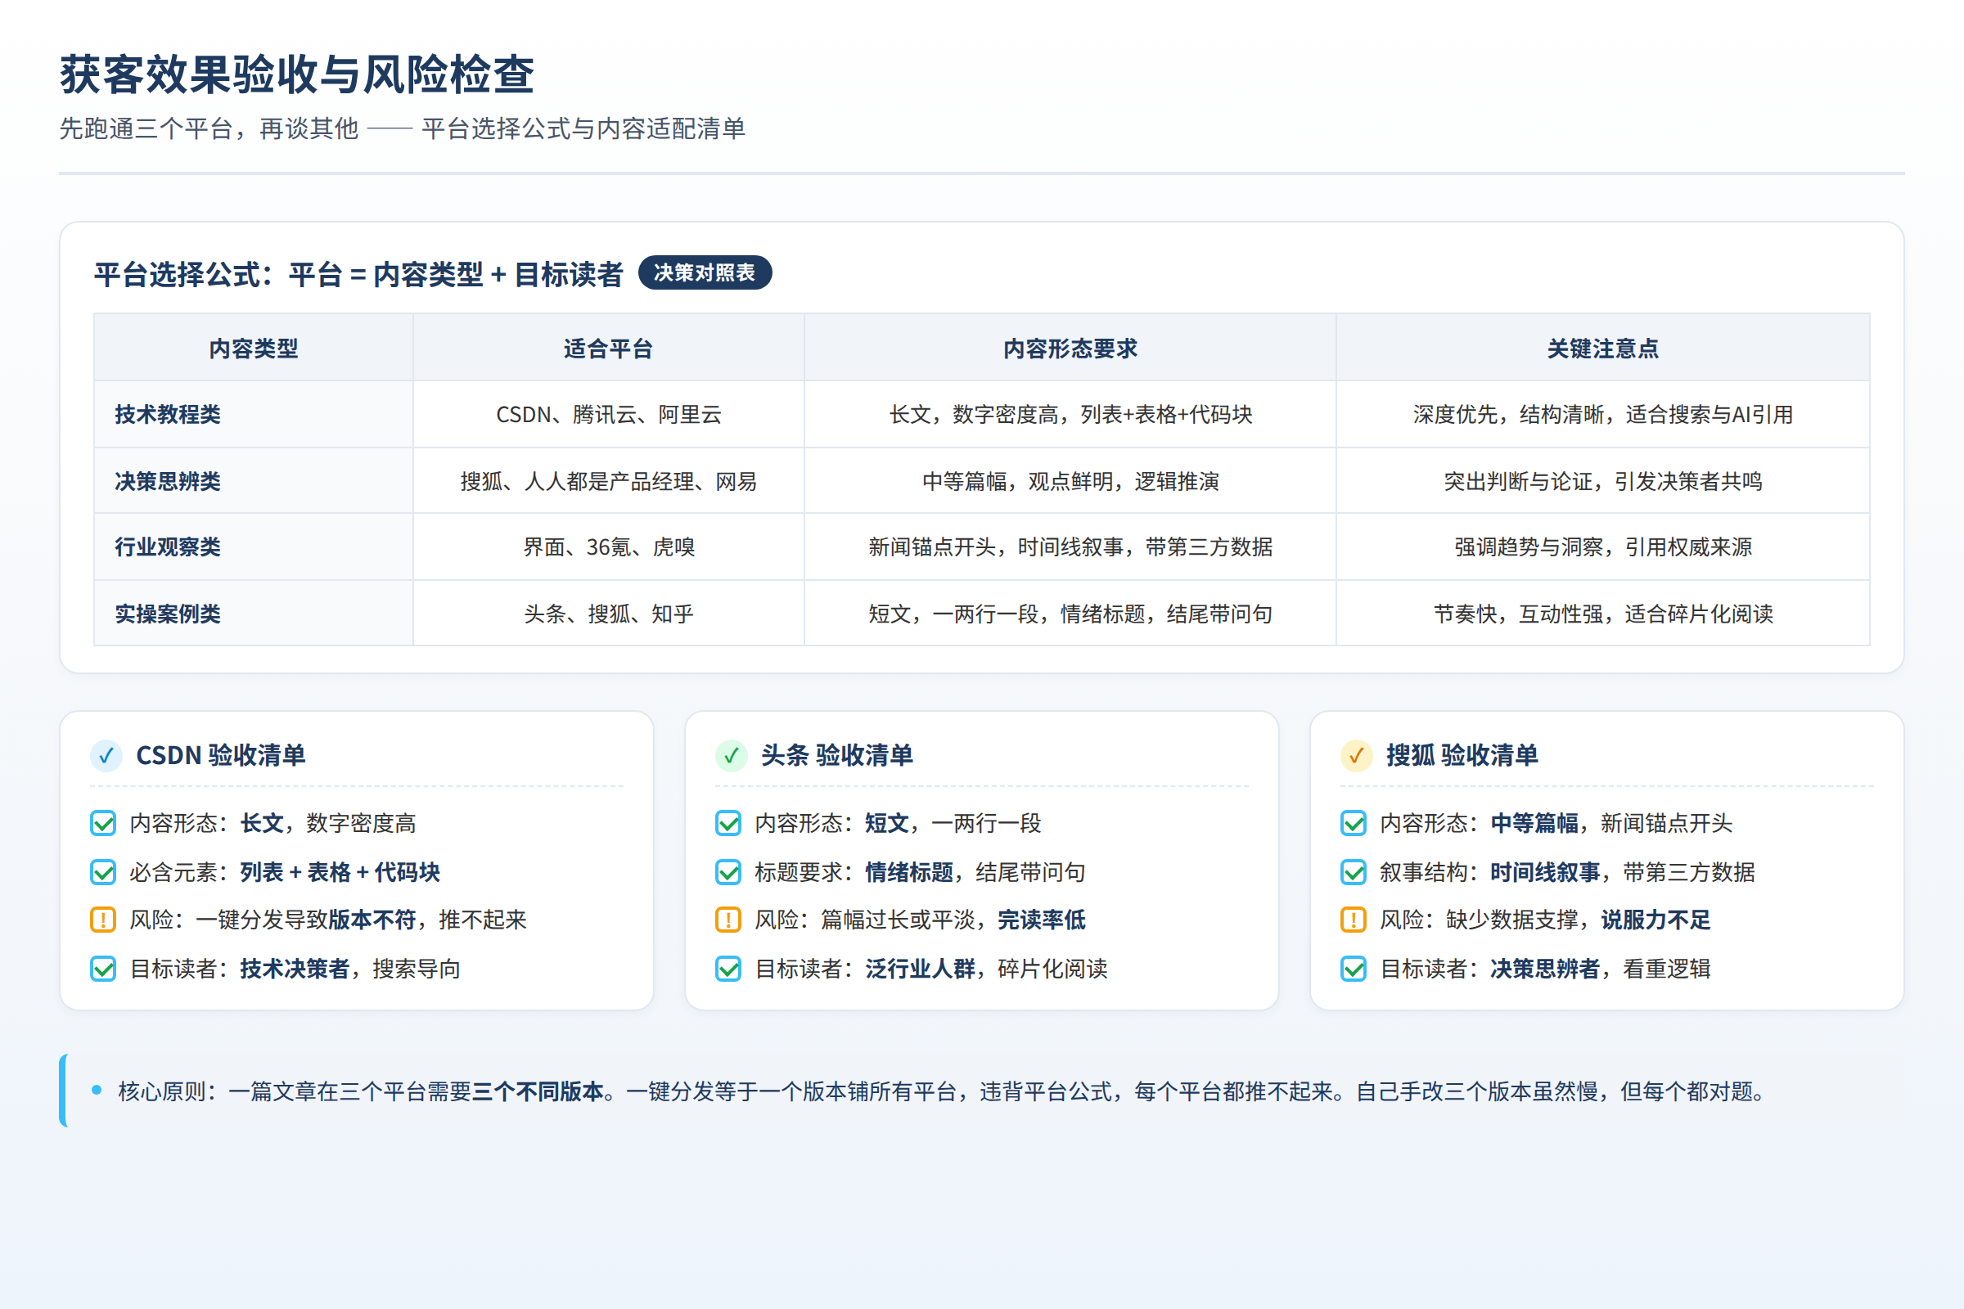The height and width of the screenshot is (1309, 1964).
Task: Click the formula heading 平台 = 内容类型 + 目标读者
Action: click(x=456, y=275)
